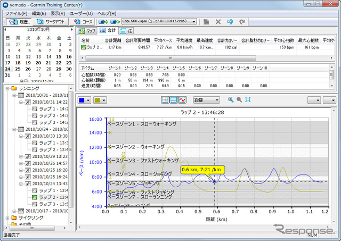Select October 24 in the calendar

pos(7,69)
